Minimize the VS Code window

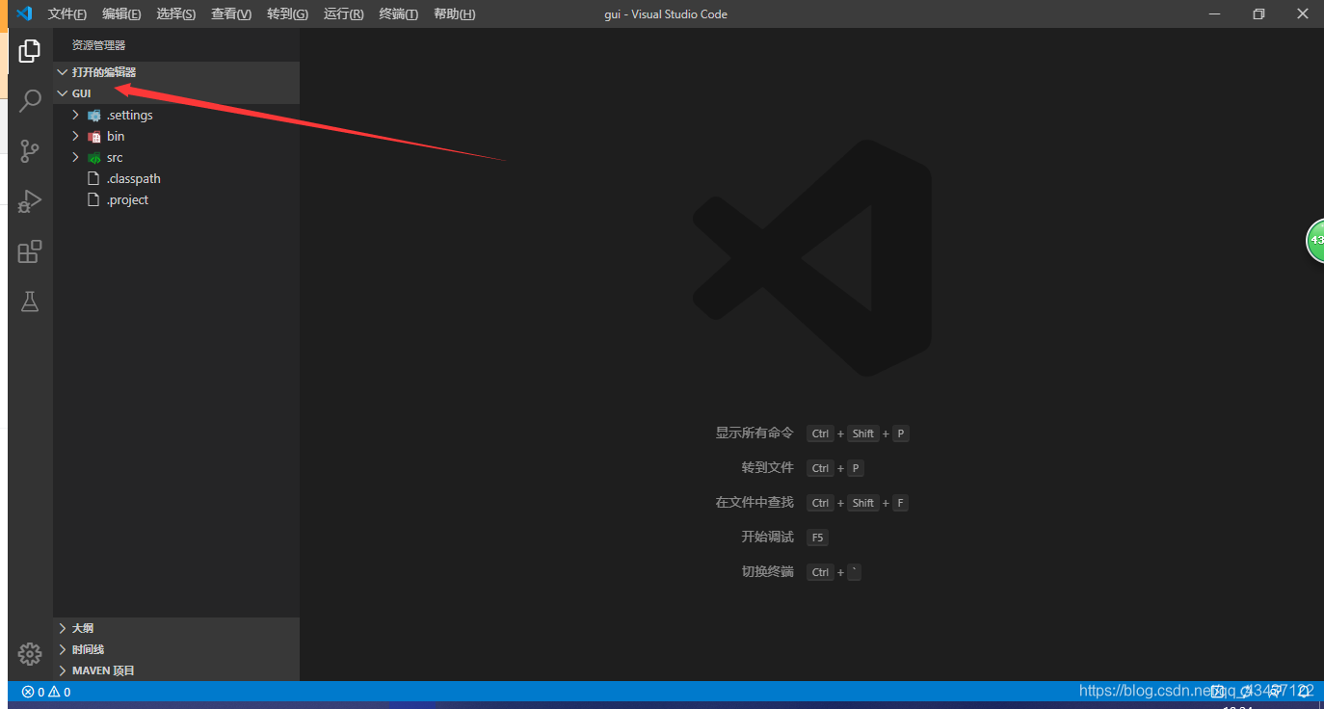tap(1215, 13)
